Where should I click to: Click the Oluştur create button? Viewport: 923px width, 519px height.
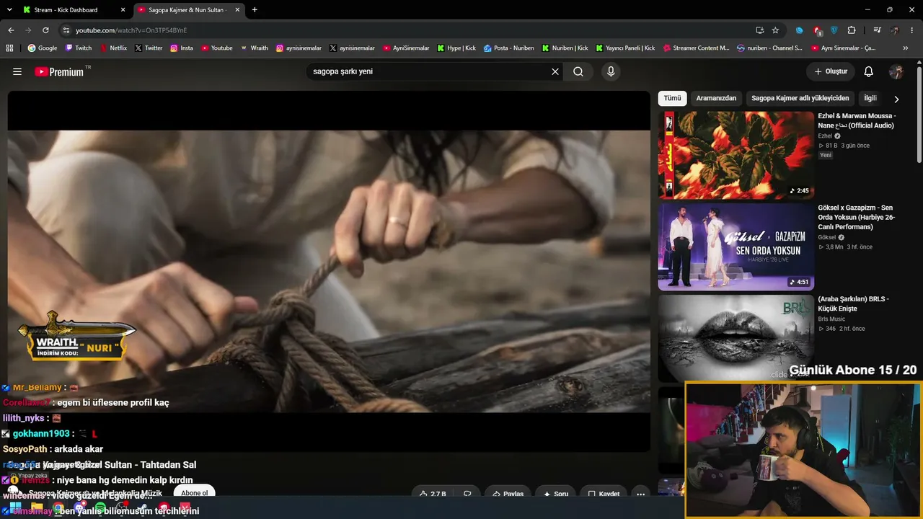tap(831, 71)
